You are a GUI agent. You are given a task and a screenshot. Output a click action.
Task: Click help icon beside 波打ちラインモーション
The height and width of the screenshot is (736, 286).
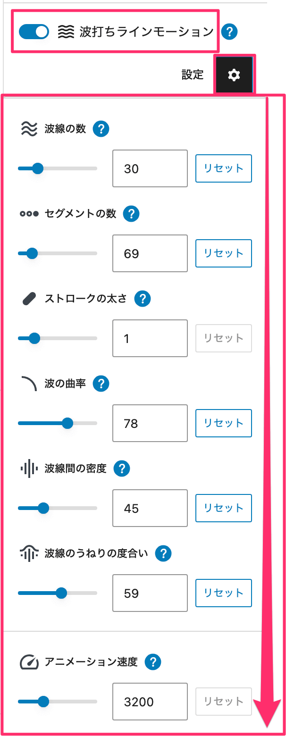229,32
